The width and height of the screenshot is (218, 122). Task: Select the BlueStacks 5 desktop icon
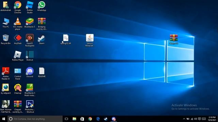[x=30, y=21]
